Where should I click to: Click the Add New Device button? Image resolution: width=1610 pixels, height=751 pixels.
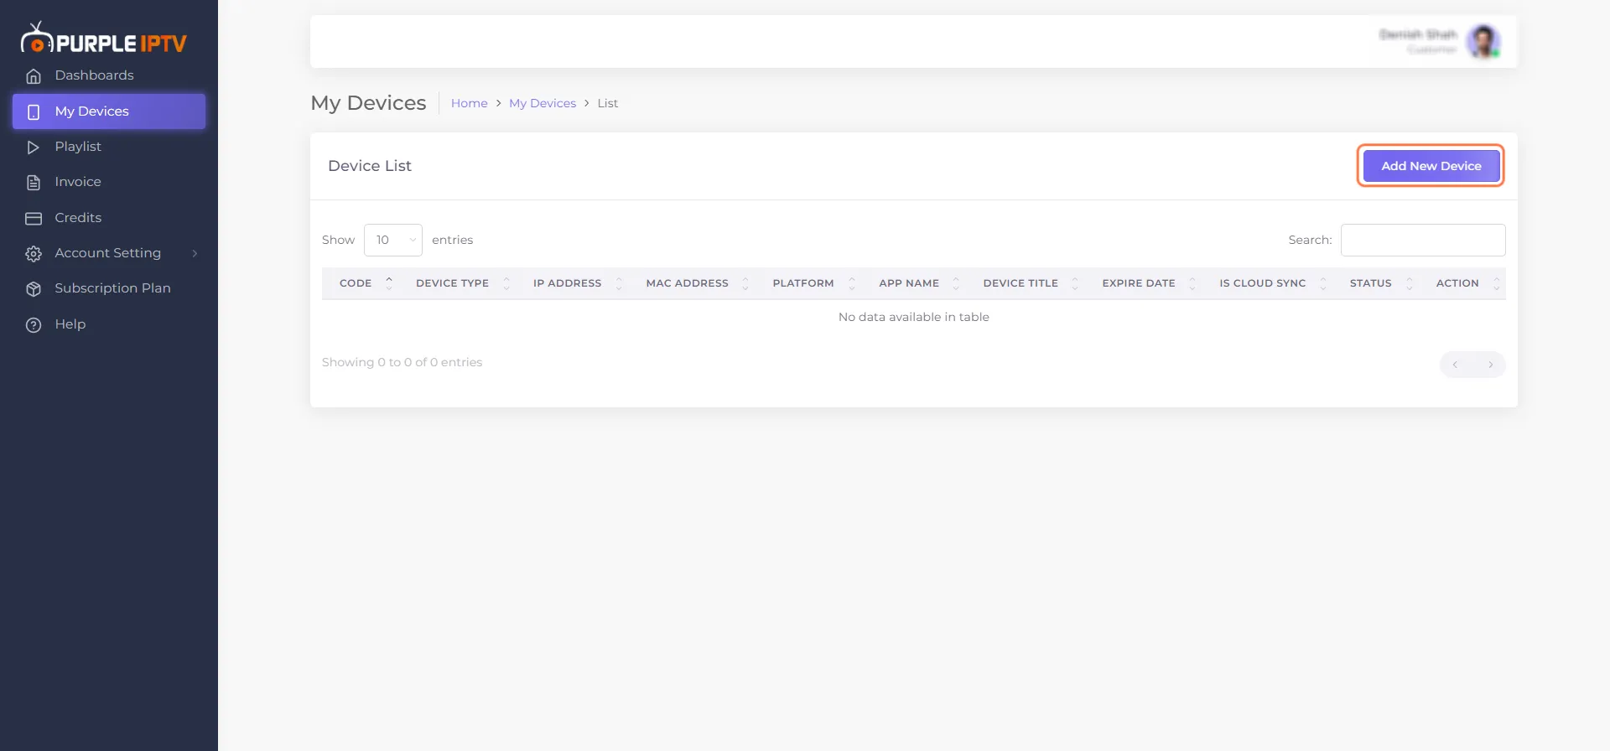[1431, 166]
